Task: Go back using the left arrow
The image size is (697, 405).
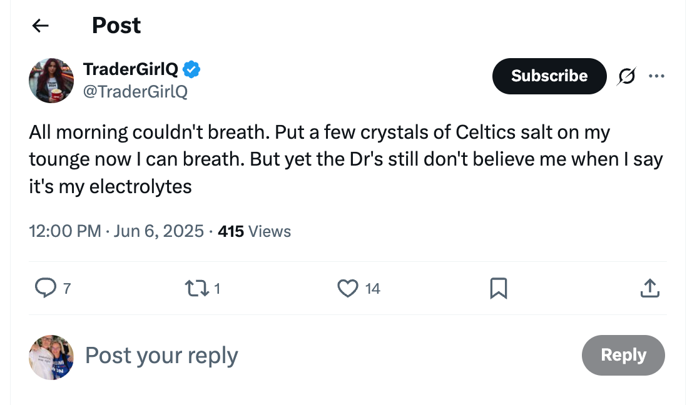Action: [41, 26]
